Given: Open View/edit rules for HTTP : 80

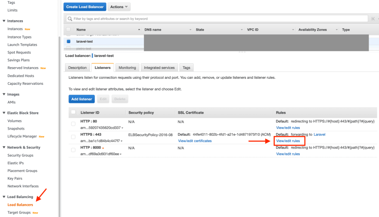Looking at the screenshot, I should coord(288,127).
